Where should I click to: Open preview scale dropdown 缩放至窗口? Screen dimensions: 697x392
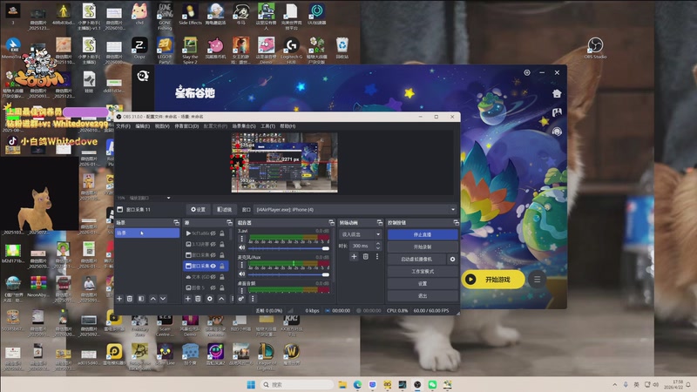pyautogui.click(x=149, y=198)
